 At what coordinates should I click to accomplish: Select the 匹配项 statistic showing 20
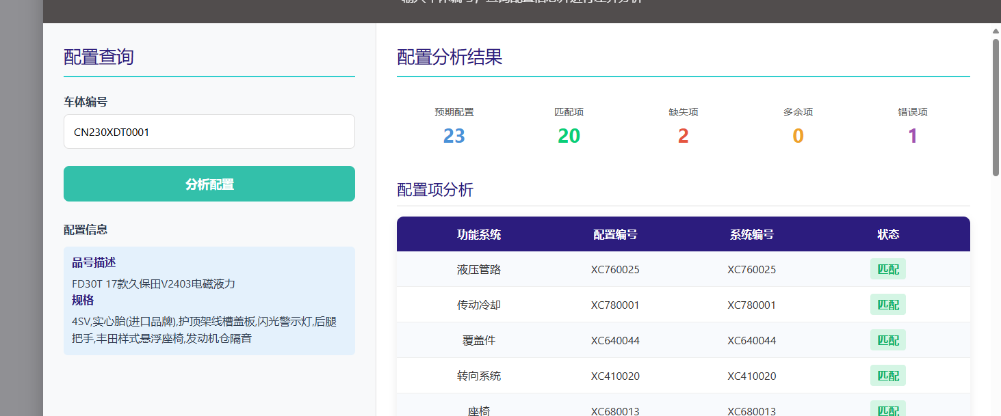click(569, 136)
